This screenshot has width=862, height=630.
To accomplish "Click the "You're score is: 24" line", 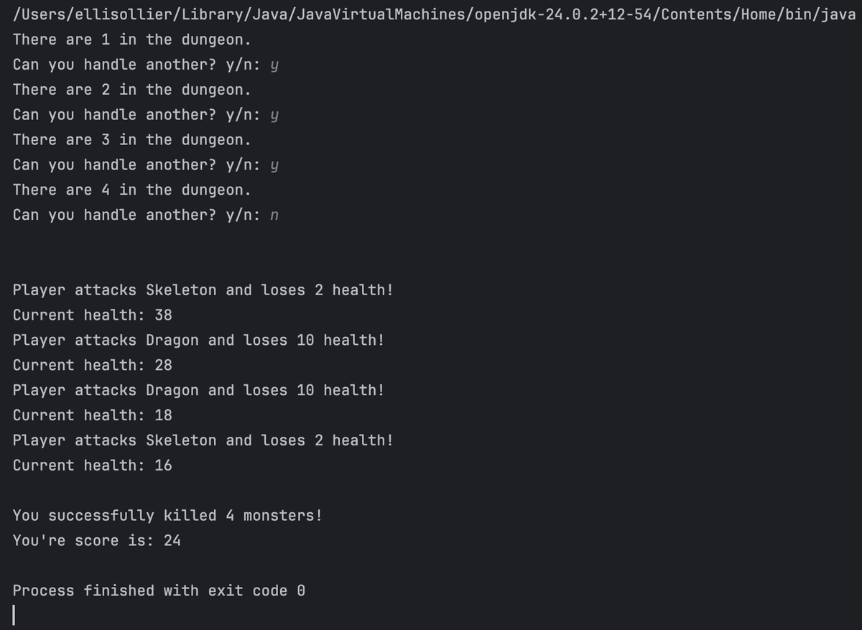I will pos(97,540).
